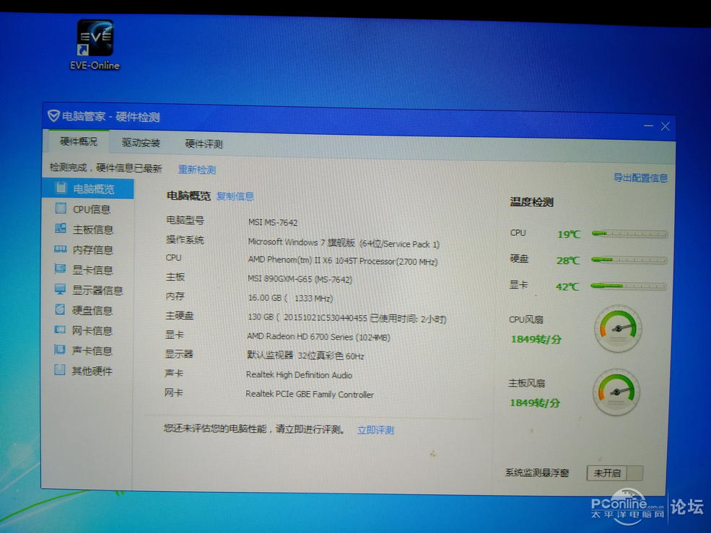This screenshot has height=533, width=711.
Task: Open CPU信息 label in sidebar
Action: [x=92, y=209]
